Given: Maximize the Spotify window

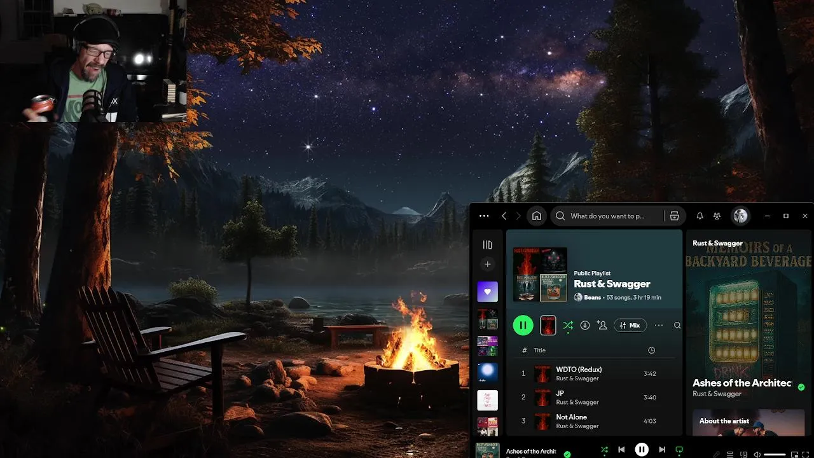Looking at the screenshot, I should pos(785,216).
